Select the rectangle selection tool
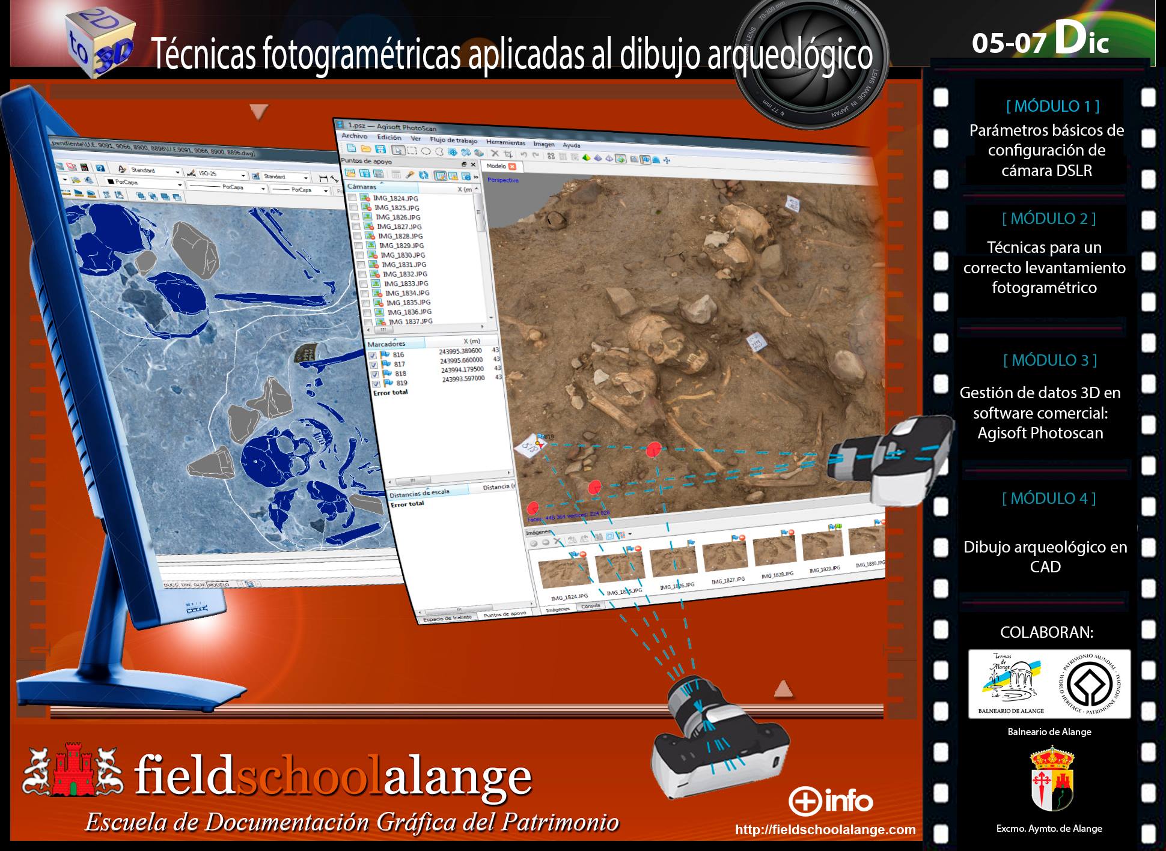The width and height of the screenshot is (1166, 851). pyautogui.click(x=412, y=151)
